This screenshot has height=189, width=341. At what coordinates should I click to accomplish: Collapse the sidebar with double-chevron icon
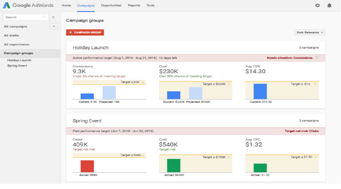pos(53,17)
